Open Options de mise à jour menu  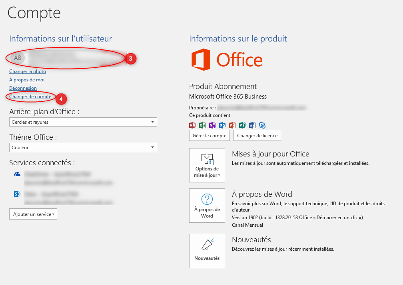207,165
